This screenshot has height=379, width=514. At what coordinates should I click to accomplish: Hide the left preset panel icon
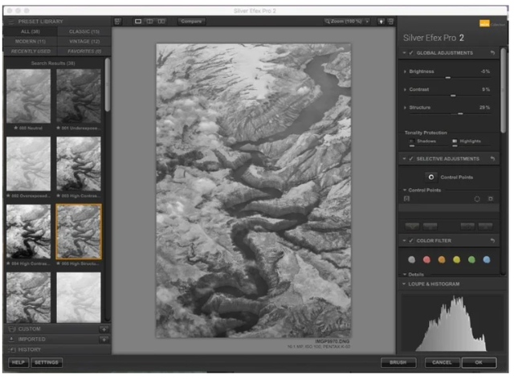click(x=118, y=21)
